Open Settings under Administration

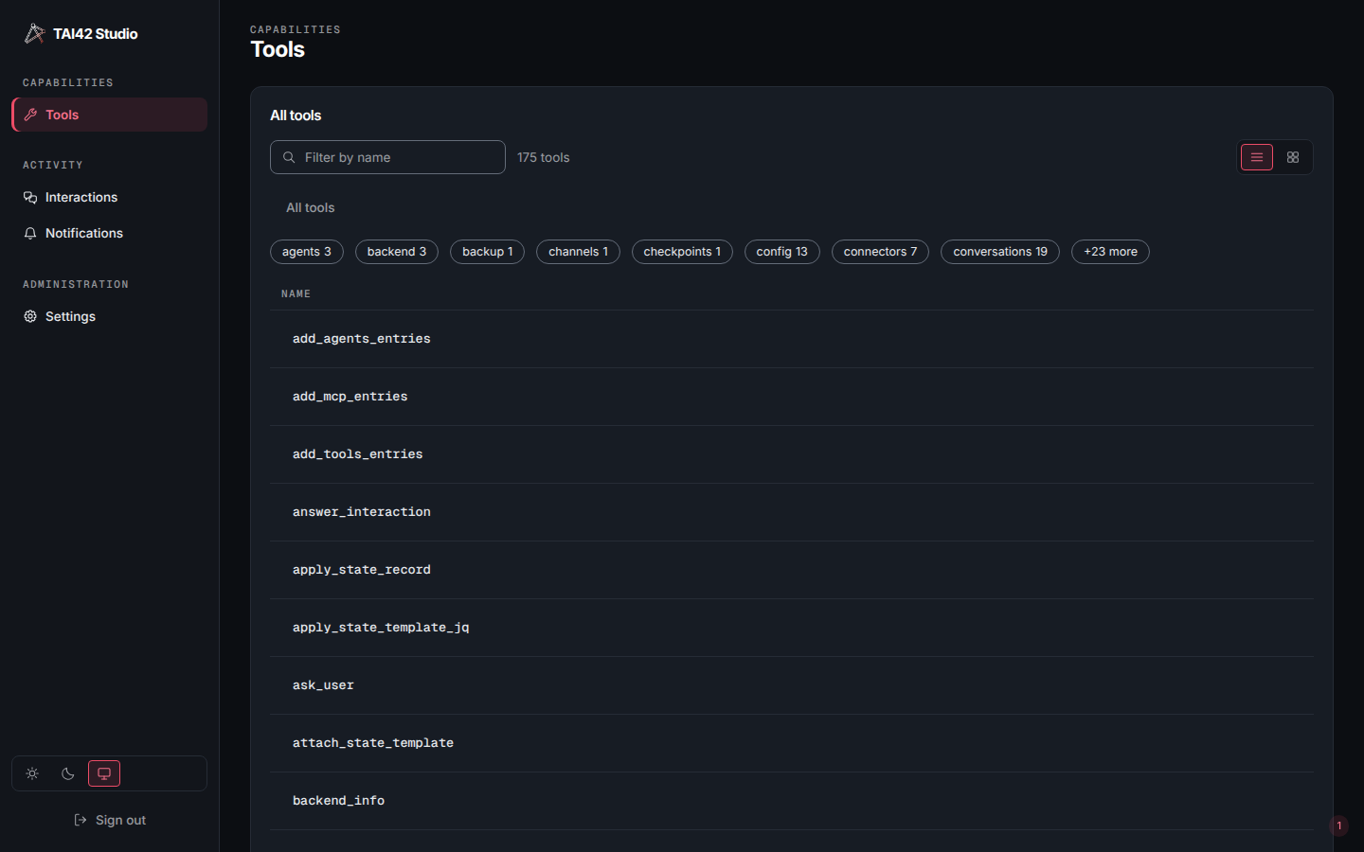109,316
